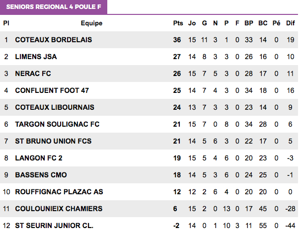
Task: Select ST BRUNO UNION FCS row
Action: [149, 141]
